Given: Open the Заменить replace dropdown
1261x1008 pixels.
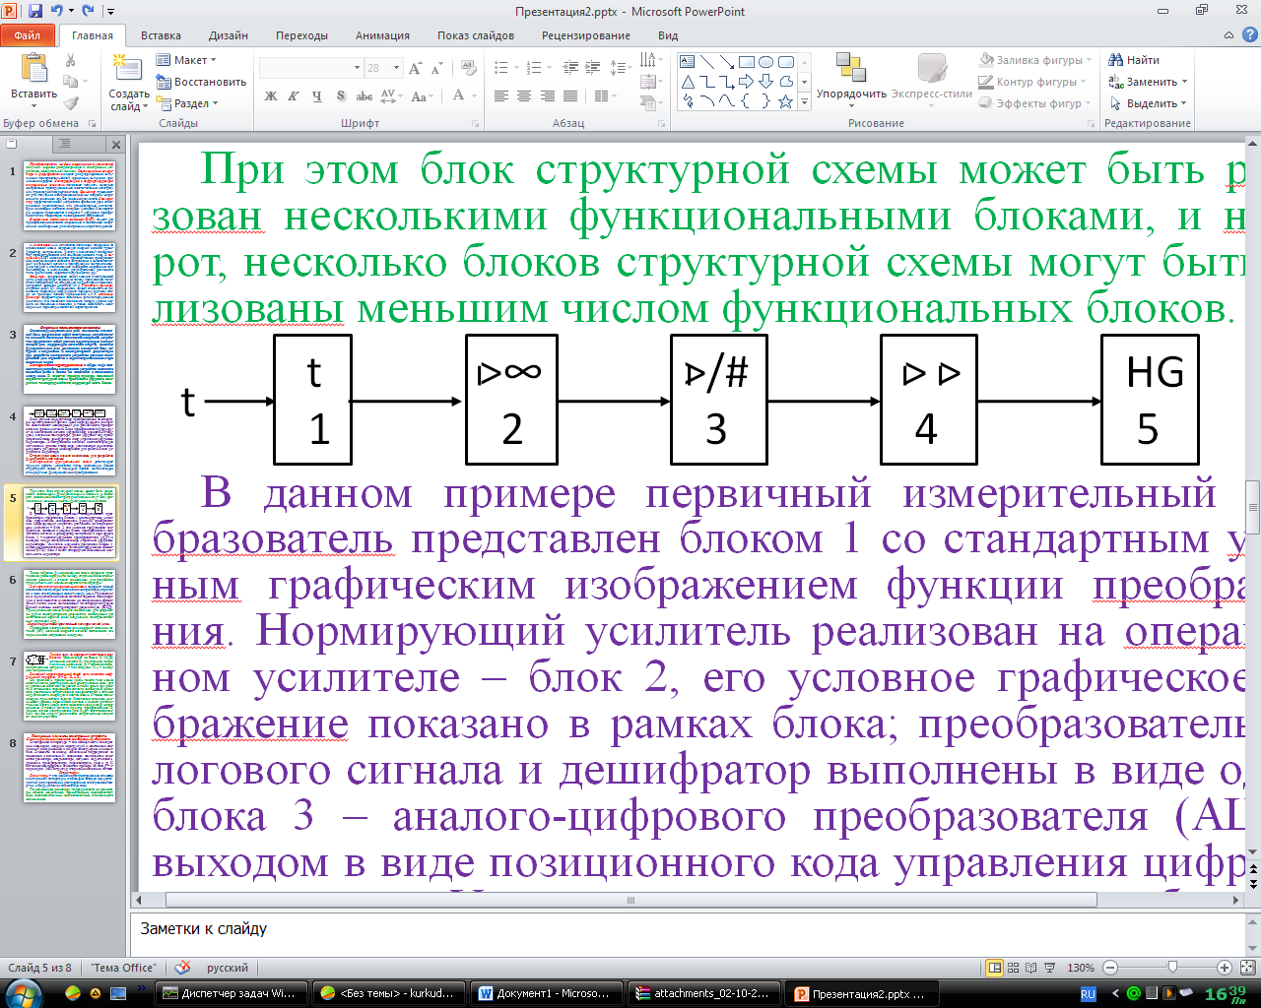Looking at the screenshot, I should point(1149,82).
